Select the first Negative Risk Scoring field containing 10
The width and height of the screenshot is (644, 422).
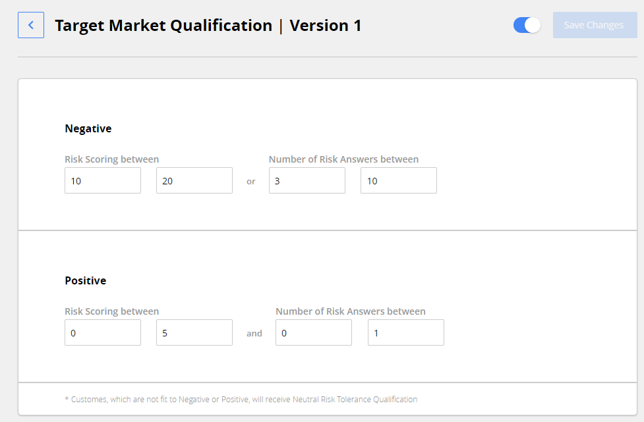pyautogui.click(x=102, y=180)
